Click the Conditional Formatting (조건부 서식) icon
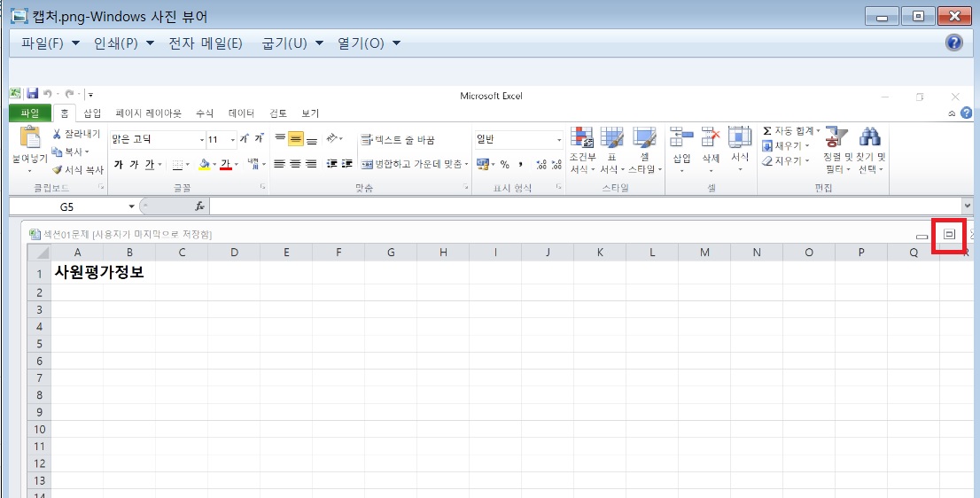 pyautogui.click(x=582, y=137)
